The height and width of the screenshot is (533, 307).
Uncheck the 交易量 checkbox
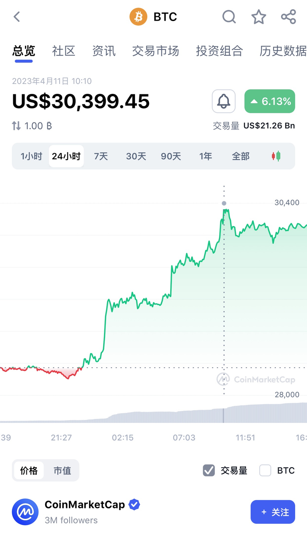[208, 470]
